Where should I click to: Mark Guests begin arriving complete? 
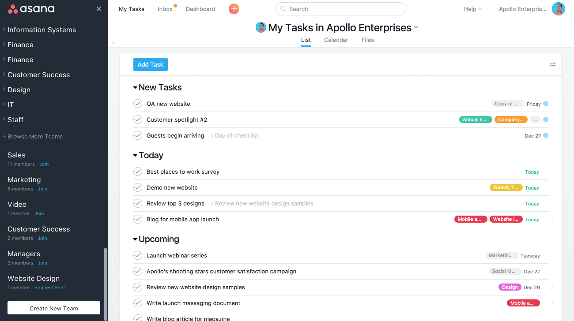click(x=138, y=135)
